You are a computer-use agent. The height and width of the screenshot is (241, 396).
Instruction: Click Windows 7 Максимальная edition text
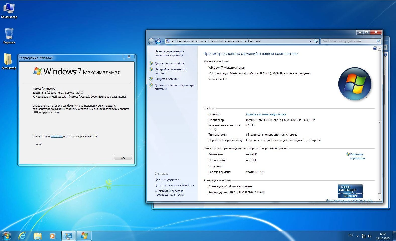pyautogui.click(x=226, y=68)
